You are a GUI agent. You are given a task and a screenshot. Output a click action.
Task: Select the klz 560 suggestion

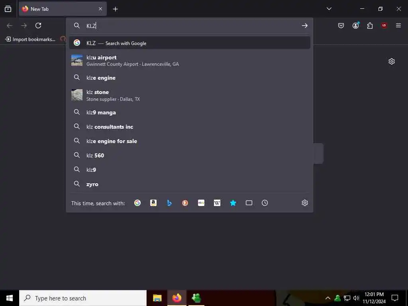pyautogui.click(x=189, y=155)
